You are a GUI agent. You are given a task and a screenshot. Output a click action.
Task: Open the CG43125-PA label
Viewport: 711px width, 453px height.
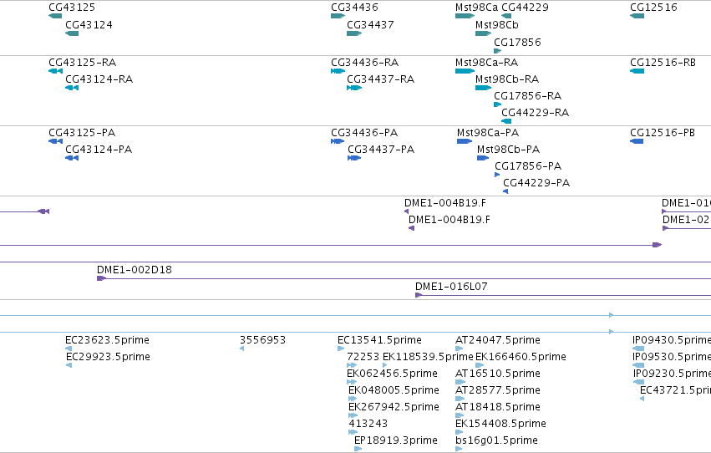pos(82,132)
